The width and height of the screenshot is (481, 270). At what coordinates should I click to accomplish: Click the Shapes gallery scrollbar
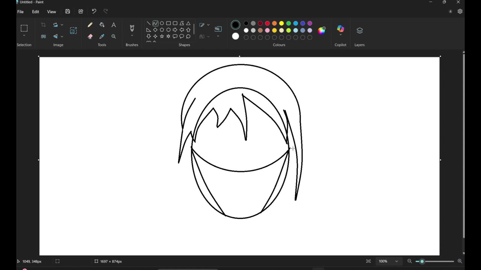[x=194, y=29]
